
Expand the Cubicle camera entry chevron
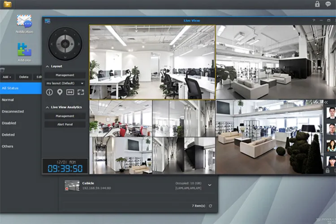pos(209,185)
